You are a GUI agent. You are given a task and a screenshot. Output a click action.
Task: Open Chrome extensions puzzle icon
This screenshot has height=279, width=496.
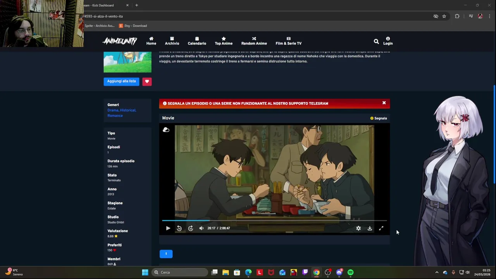click(x=457, y=16)
